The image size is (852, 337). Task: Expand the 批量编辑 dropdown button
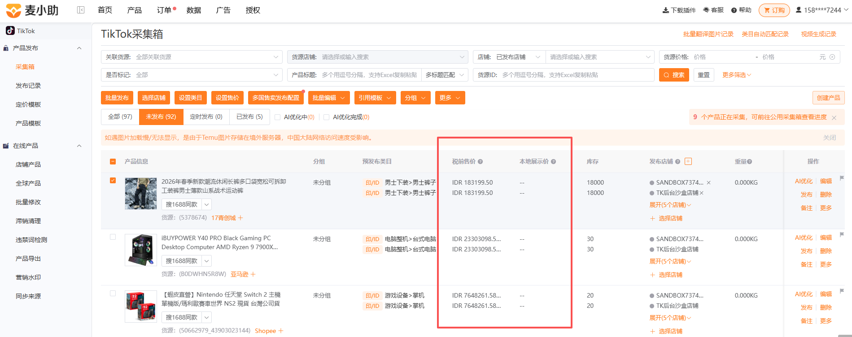click(x=329, y=98)
